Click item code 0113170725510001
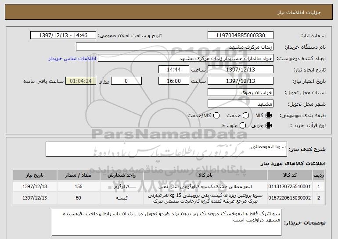Screen dimensions: 338x239 (290, 186)
